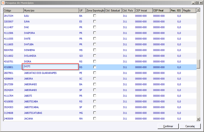Viewport: 204px width, 132px height.
Task: Check export zone for JABOATAO DOS GUARARAPES
Action: point(95,73)
